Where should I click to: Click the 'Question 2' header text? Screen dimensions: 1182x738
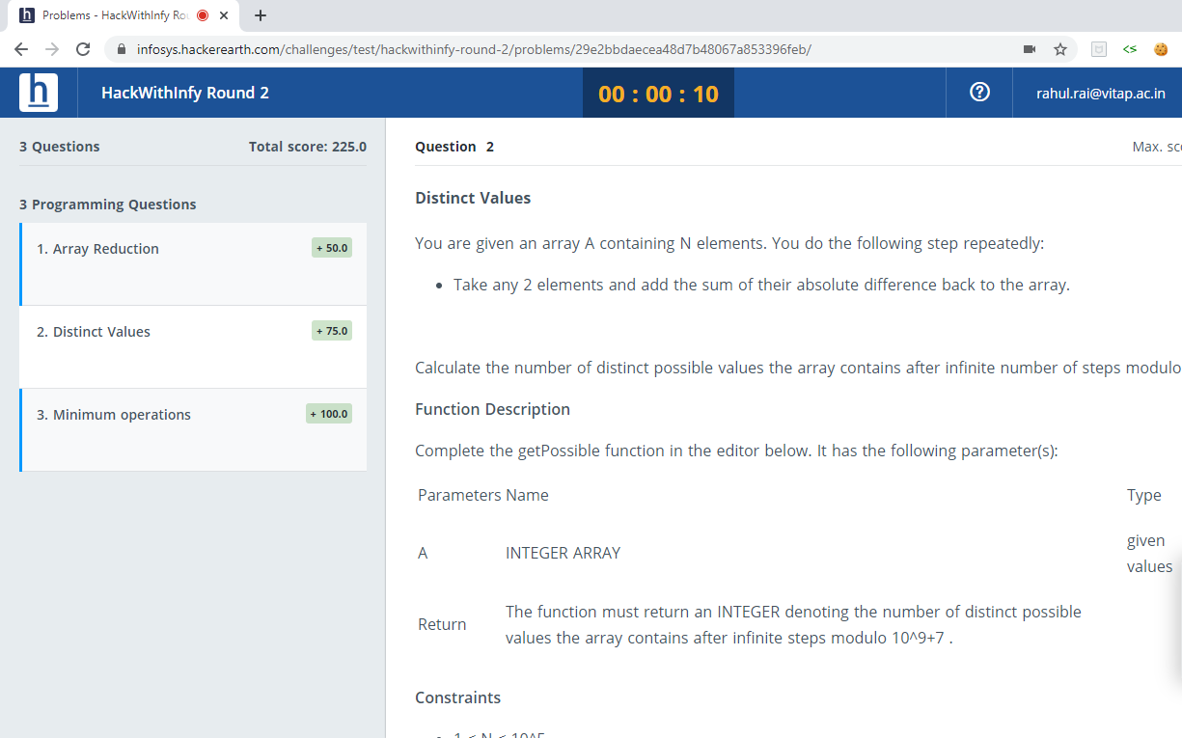click(454, 147)
